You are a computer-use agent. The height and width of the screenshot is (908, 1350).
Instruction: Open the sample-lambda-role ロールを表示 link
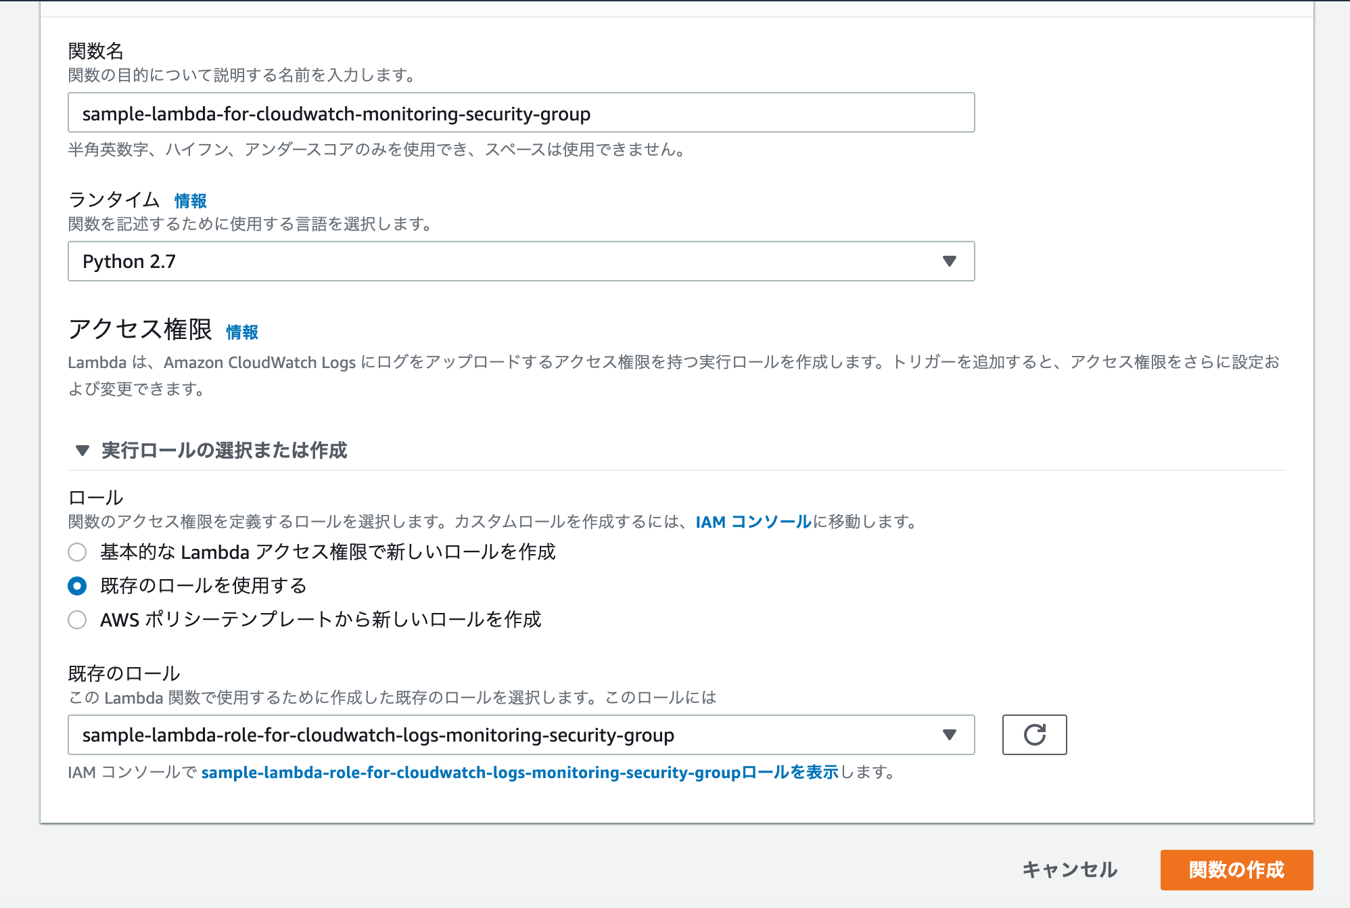click(x=519, y=772)
